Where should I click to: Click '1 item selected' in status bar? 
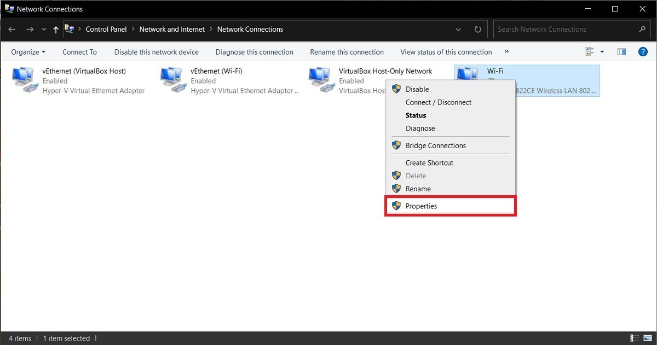[66, 338]
